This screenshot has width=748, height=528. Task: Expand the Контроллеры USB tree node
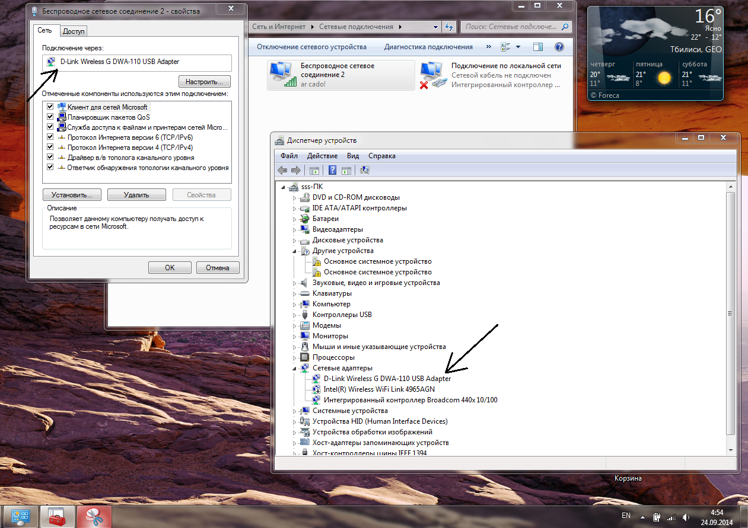[294, 315]
